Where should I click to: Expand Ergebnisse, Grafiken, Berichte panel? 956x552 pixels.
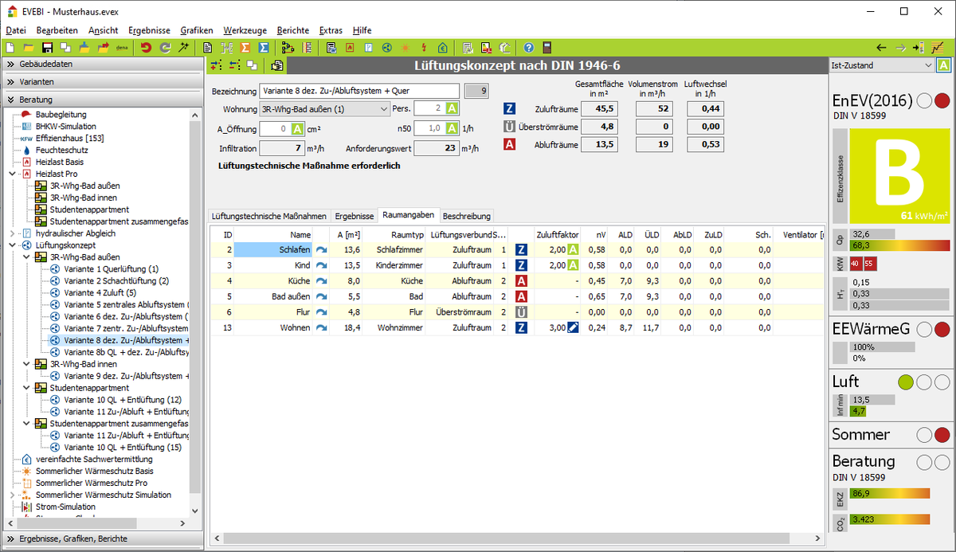pyautogui.click(x=102, y=539)
